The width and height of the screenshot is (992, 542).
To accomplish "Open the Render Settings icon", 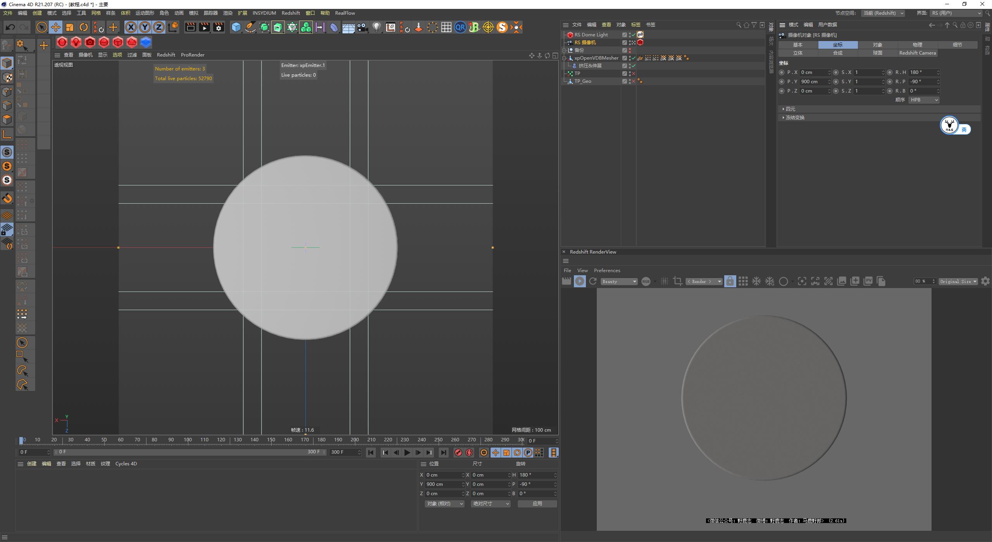I will pyautogui.click(x=218, y=27).
